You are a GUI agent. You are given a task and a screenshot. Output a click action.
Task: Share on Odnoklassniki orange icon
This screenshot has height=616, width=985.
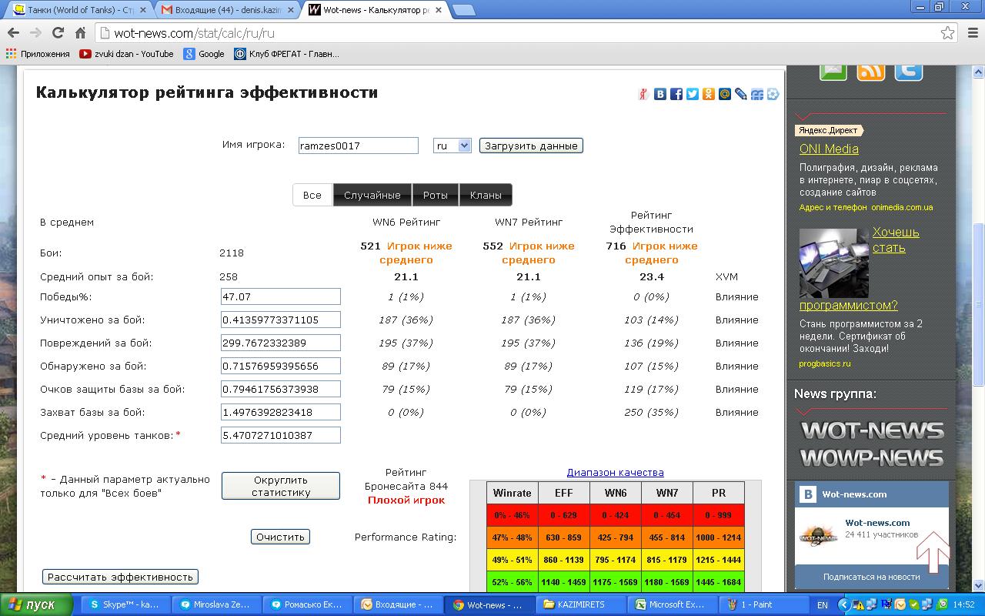tap(709, 94)
